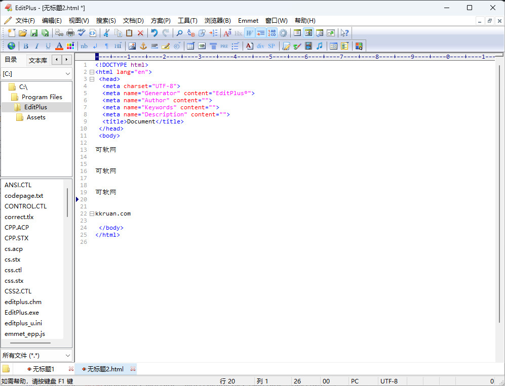Insert an anchor link tag
The image size is (505, 386).
[x=143, y=46]
